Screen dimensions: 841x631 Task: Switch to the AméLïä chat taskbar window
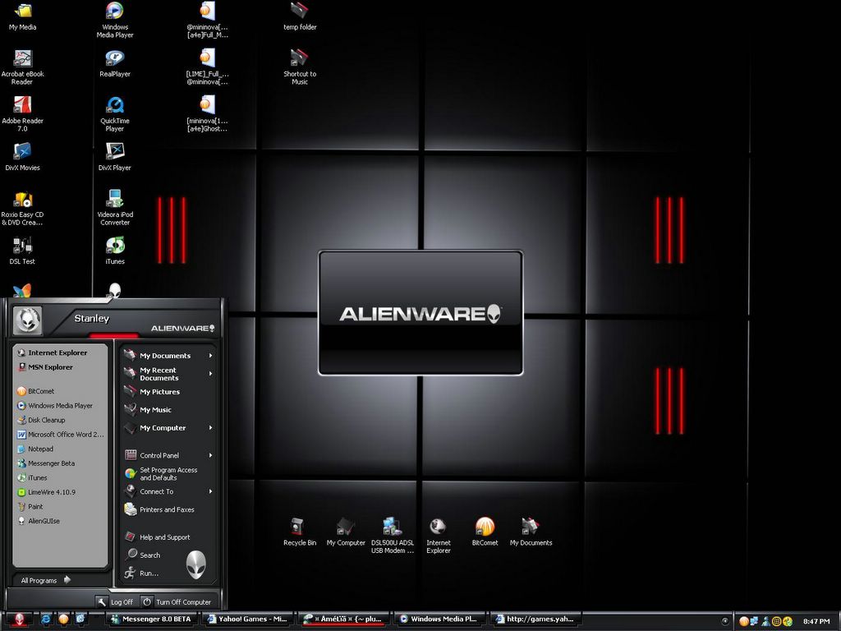[x=343, y=619]
